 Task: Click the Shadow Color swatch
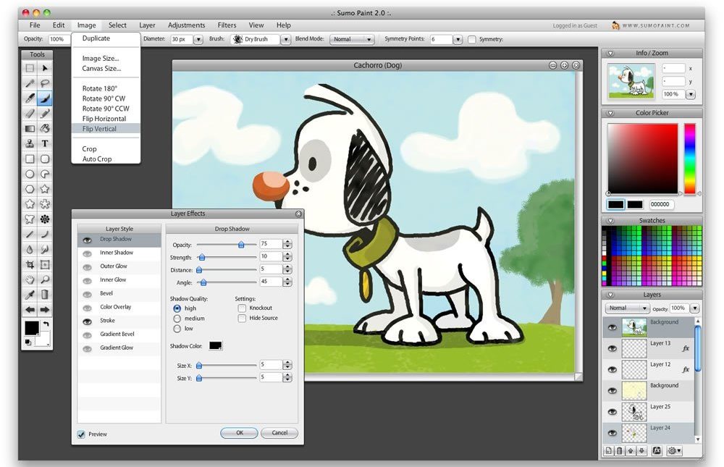[216, 345]
